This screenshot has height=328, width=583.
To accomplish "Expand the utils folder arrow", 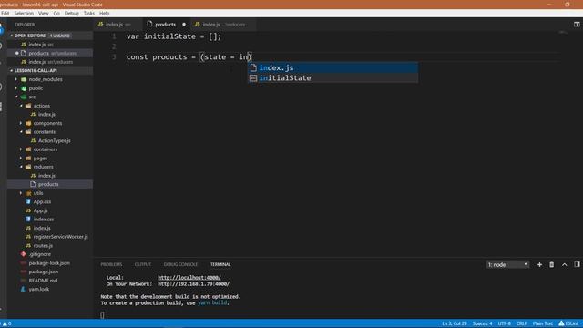I will click(21, 193).
